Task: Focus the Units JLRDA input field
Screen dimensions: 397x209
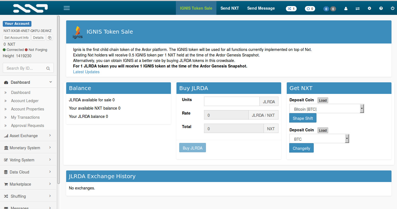Action: point(232,101)
